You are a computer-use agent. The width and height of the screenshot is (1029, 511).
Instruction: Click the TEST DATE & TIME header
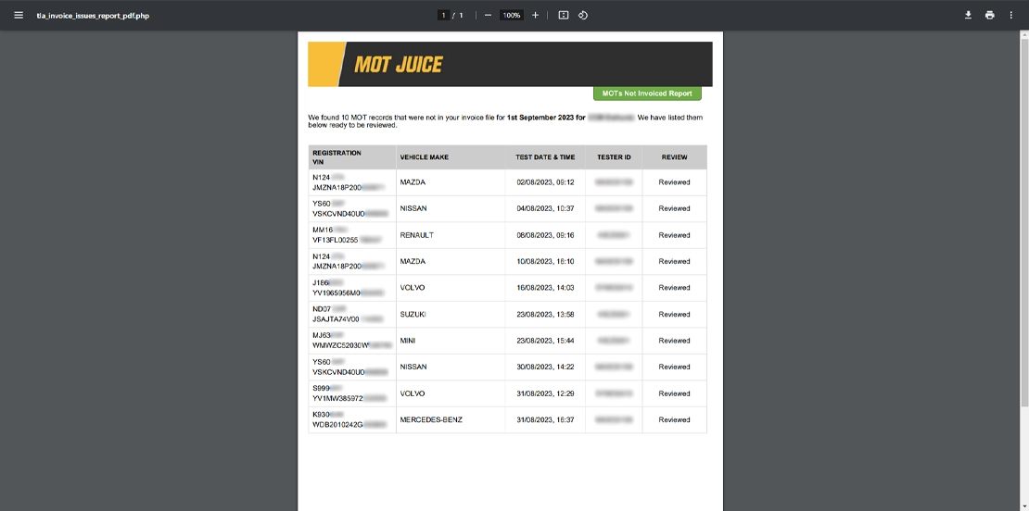click(x=545, y=157)
